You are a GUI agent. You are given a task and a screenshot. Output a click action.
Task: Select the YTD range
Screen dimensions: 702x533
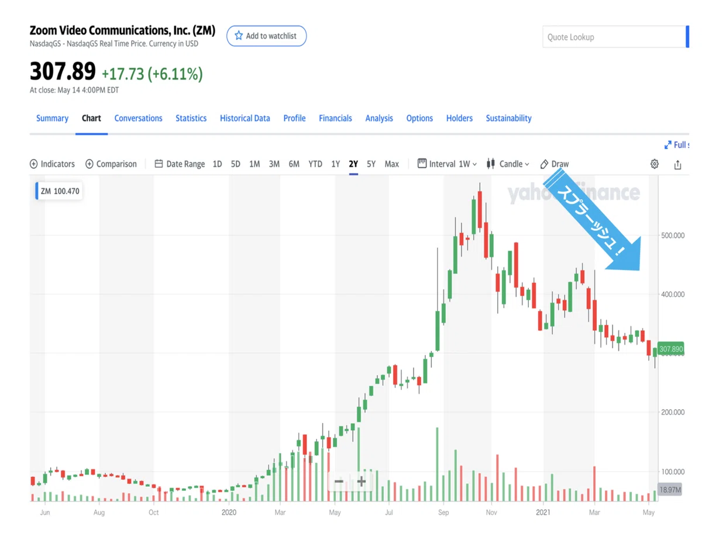pyautogui.click(x=315, y=164)
